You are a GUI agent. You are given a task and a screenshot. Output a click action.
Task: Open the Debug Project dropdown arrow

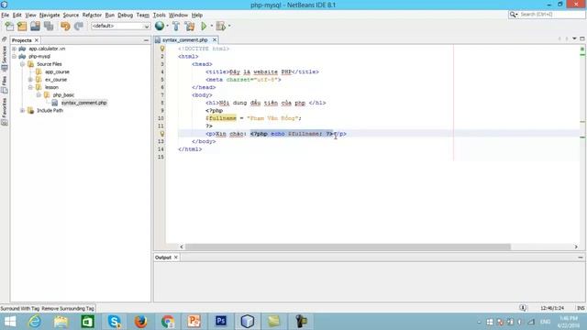229,27
